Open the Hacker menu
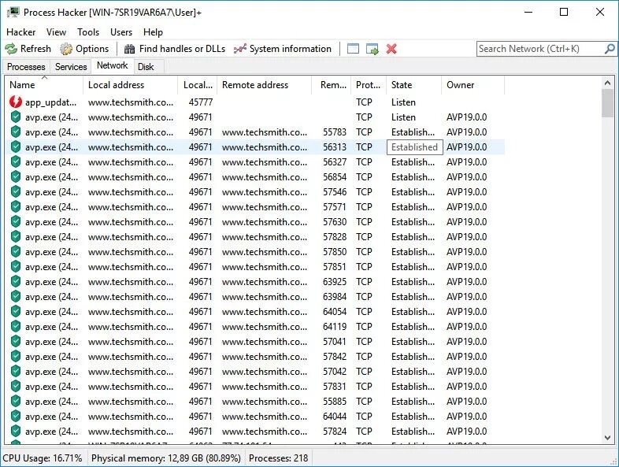 21,32
